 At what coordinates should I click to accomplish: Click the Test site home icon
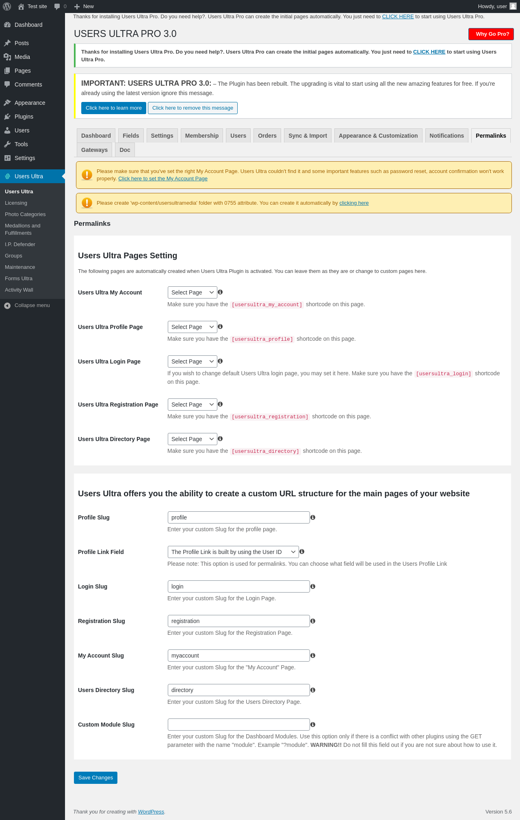click(21, 6)
